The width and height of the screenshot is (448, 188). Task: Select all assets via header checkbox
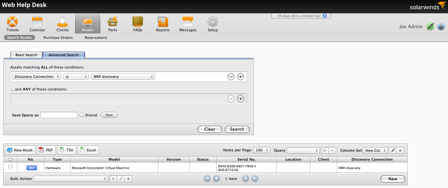coord(10,159)
